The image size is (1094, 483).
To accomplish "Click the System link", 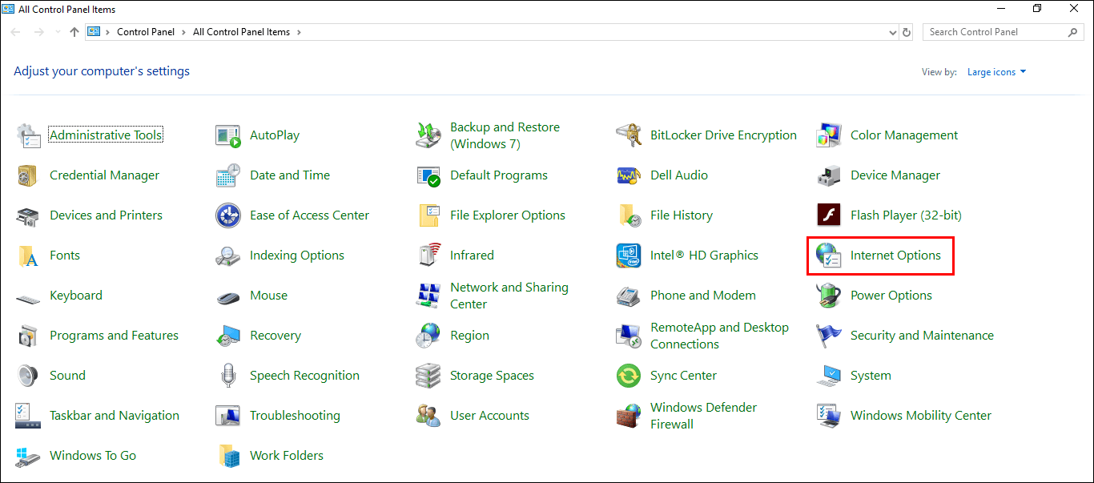I will point(871,376).
